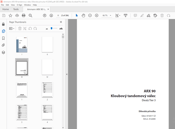This screenshot has height=129, width=175.
Task: Open the Find text magnifier icon
Action: tap(30, 15)
